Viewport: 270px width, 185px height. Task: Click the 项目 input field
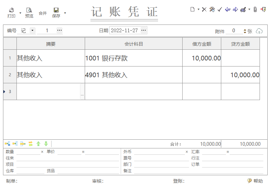(68, 165)
